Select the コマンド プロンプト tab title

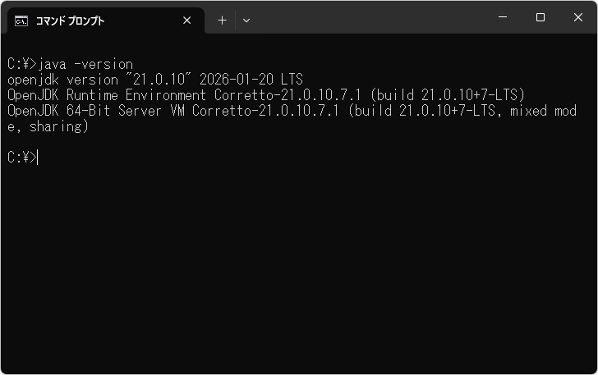(70, 21)
